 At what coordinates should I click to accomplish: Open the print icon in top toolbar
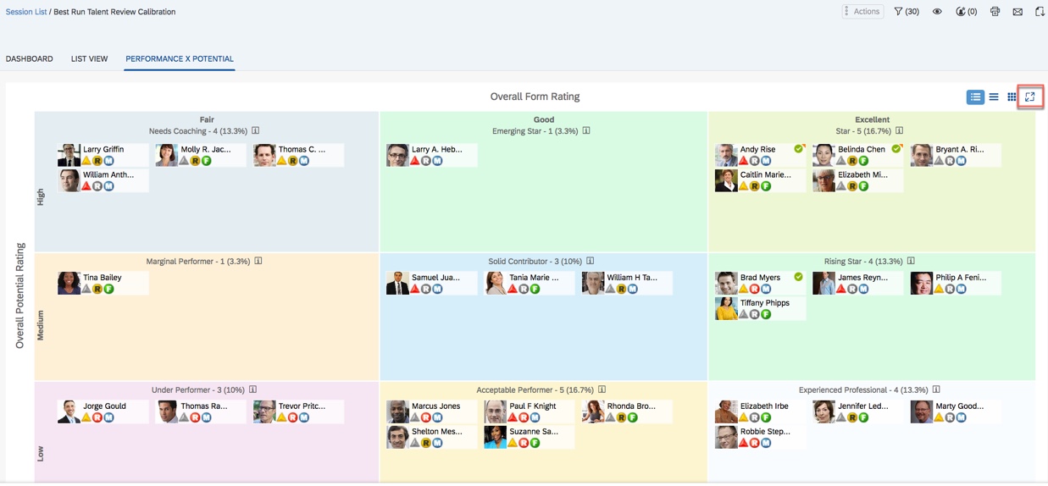click(x=995, y=12)
